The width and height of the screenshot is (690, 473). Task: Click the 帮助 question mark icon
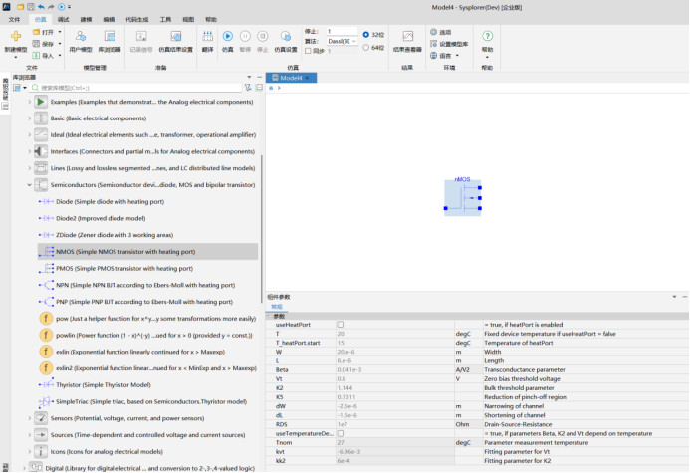[x=487, y=36]
